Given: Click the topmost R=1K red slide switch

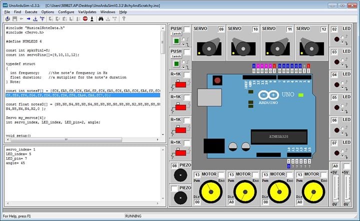Looking at the screenshot, I should click(180, 84).
